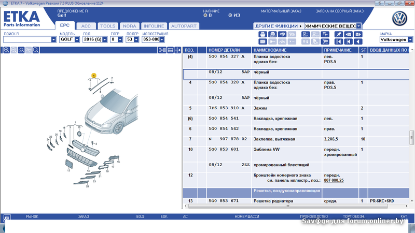
Task: Click the Volkswagen logo emblem
Action: [399, 20]
